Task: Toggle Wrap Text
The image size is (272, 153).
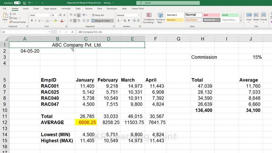Action: pyautogui.click(x=98, y=15)
